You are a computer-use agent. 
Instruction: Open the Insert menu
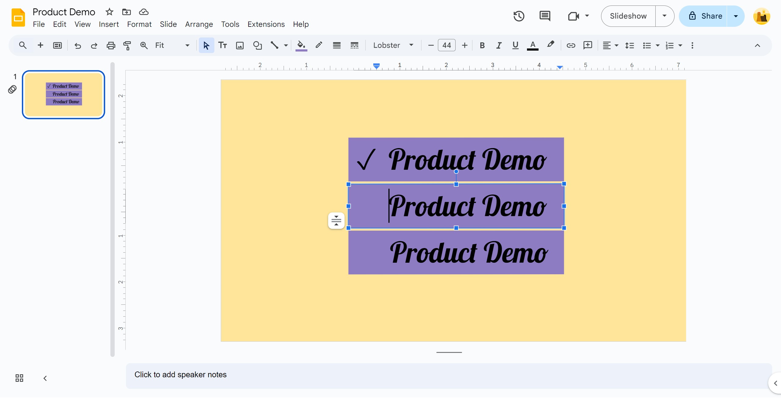point(109,24)
